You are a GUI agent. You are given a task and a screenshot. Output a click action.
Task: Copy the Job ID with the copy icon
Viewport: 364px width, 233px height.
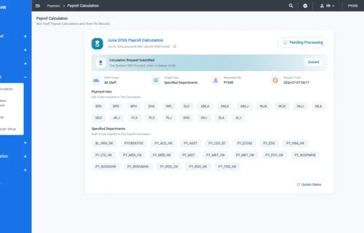click(x=175, y=47)
